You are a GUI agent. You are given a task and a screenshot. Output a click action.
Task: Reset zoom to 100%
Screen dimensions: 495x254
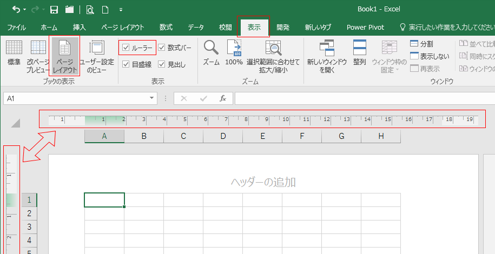click(234, 53)
